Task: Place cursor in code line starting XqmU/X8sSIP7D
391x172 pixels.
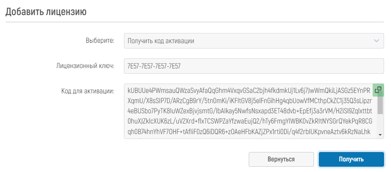Action: click(250, 100)
